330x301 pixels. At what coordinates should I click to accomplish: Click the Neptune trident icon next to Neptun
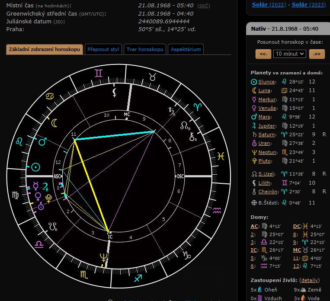pyautogui.click(x=254, y=152)
